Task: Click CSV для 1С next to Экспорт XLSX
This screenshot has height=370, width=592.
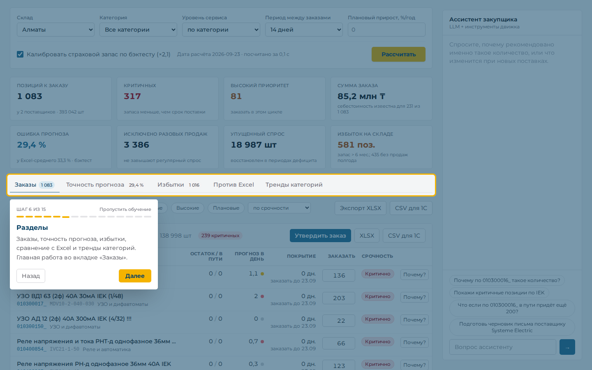Action: (x=411, y=208)
